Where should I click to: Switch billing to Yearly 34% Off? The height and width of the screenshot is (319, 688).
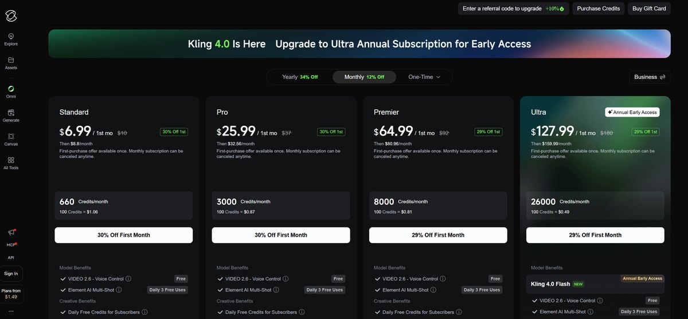(x=300, y=77)
